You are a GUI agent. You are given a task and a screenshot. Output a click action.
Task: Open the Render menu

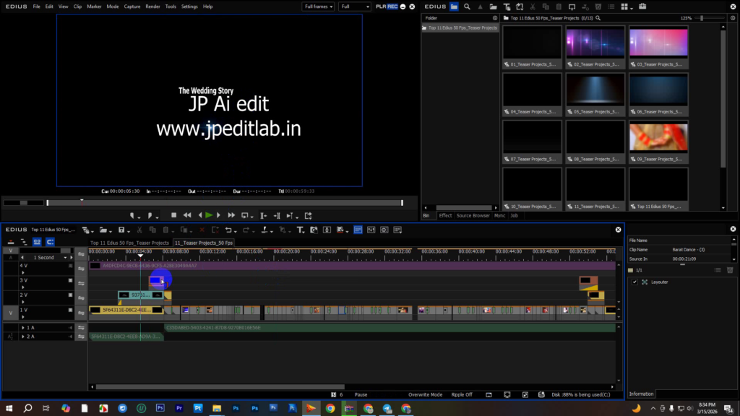click(x=152, y=6)
